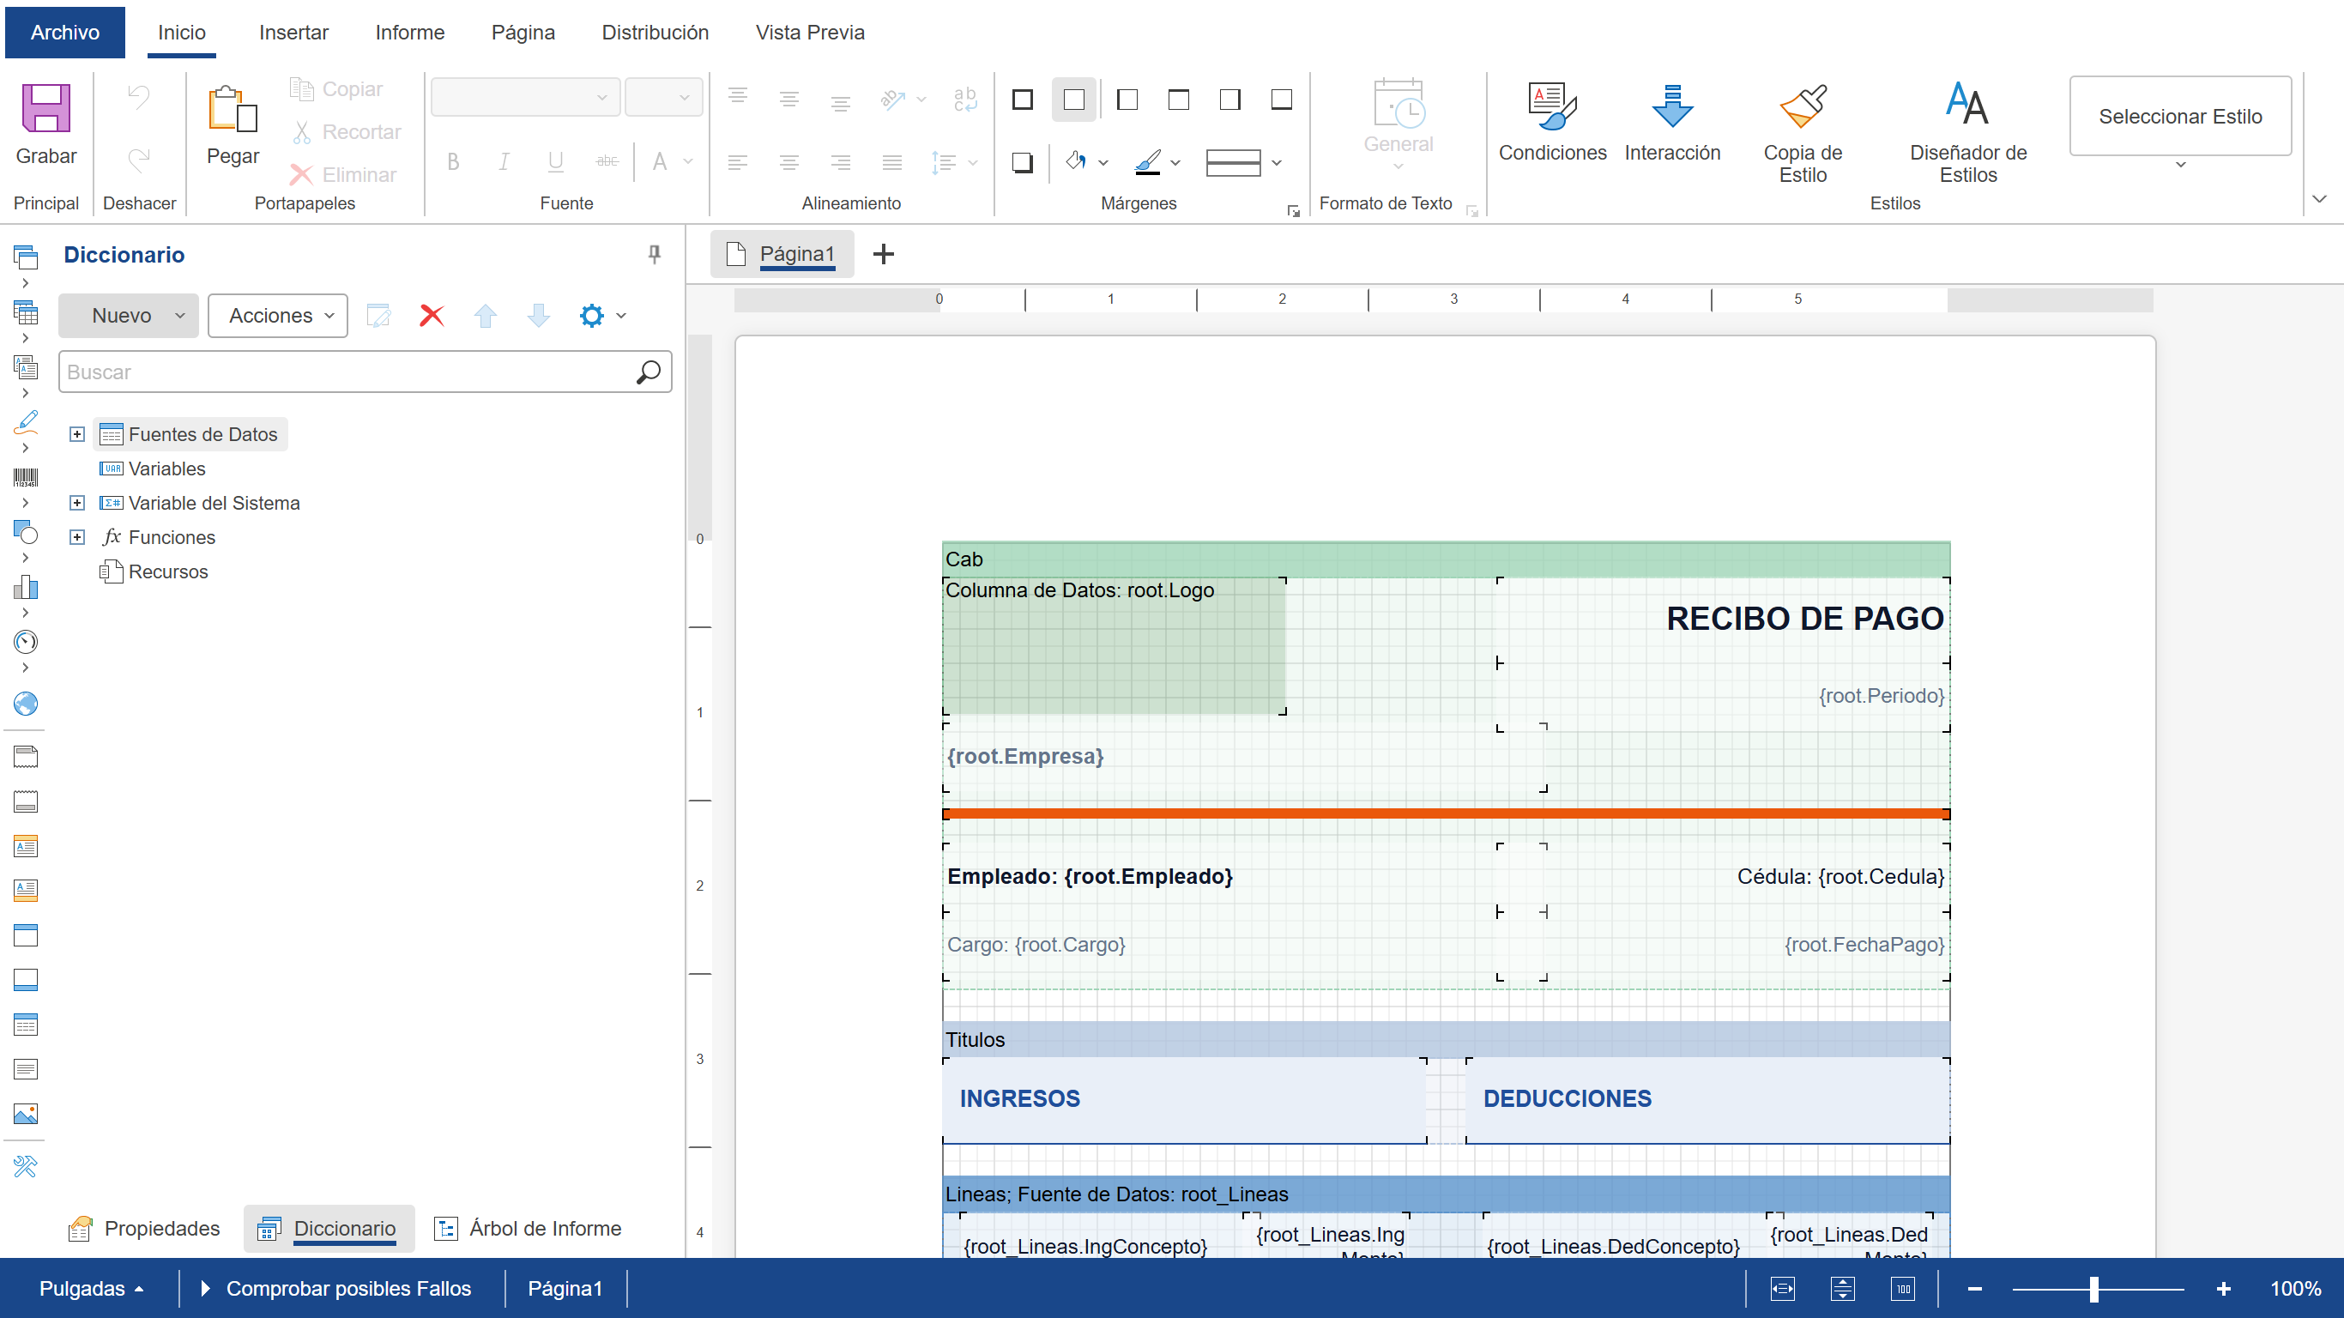Select the barcode tool in sidebar
The image size is (2344, 1318).
pos(26,477)
